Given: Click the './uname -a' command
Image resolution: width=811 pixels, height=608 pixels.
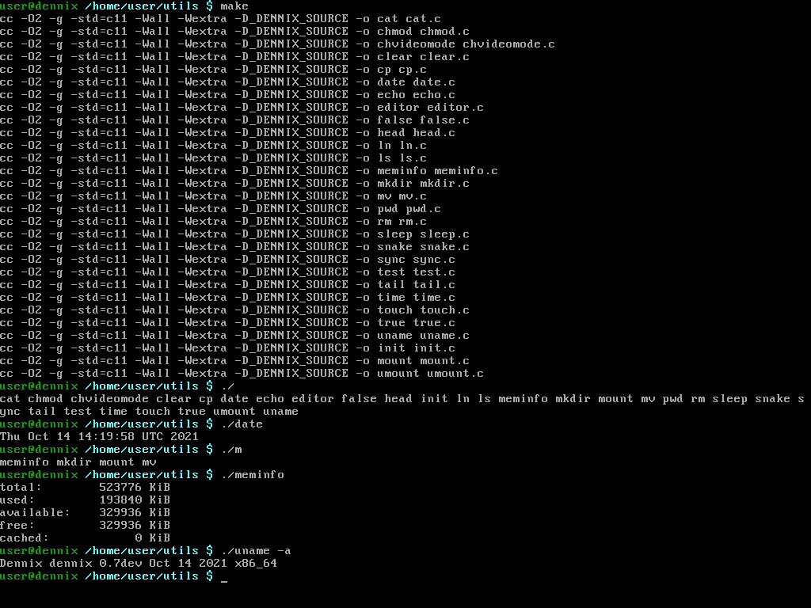Looking at the screenshot, I should pos(256,551).
